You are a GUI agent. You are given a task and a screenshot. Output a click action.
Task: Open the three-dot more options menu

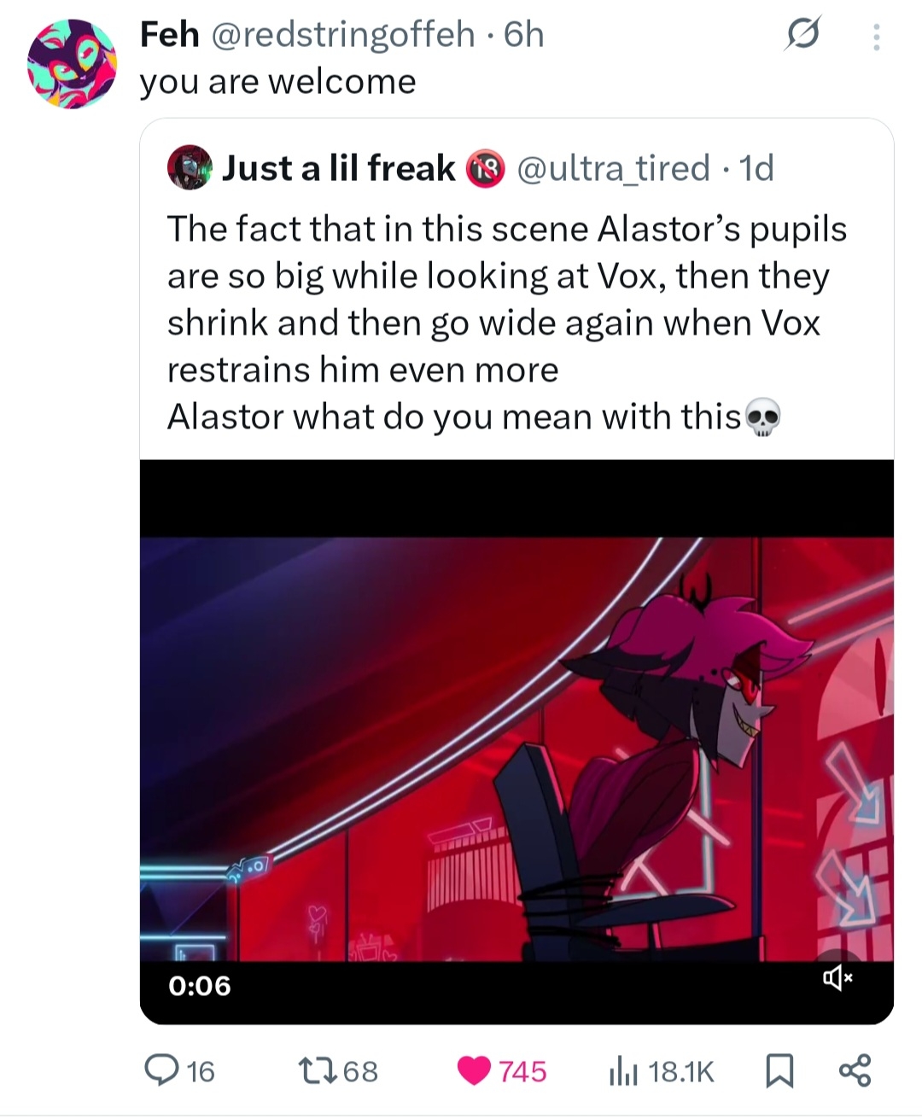pyautogui.click(x=876, y=37)
